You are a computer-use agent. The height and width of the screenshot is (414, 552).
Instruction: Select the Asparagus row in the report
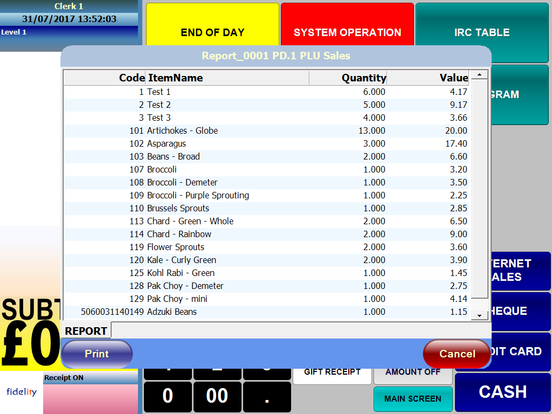(243, 143)
